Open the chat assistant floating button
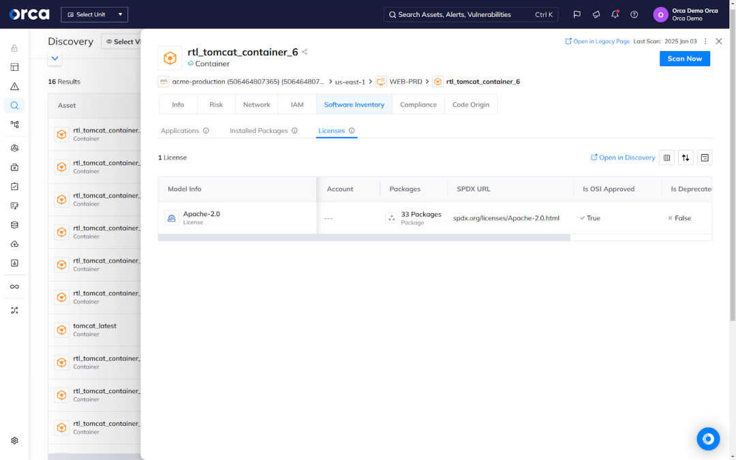Viewport: 736px width, 460px height. click(x=708, y=439)
